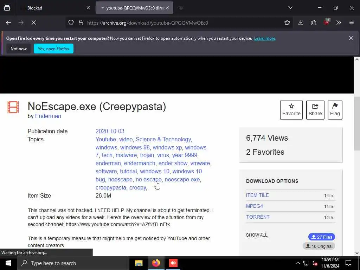Click the Firefox taskbar icon

(156, 263)
